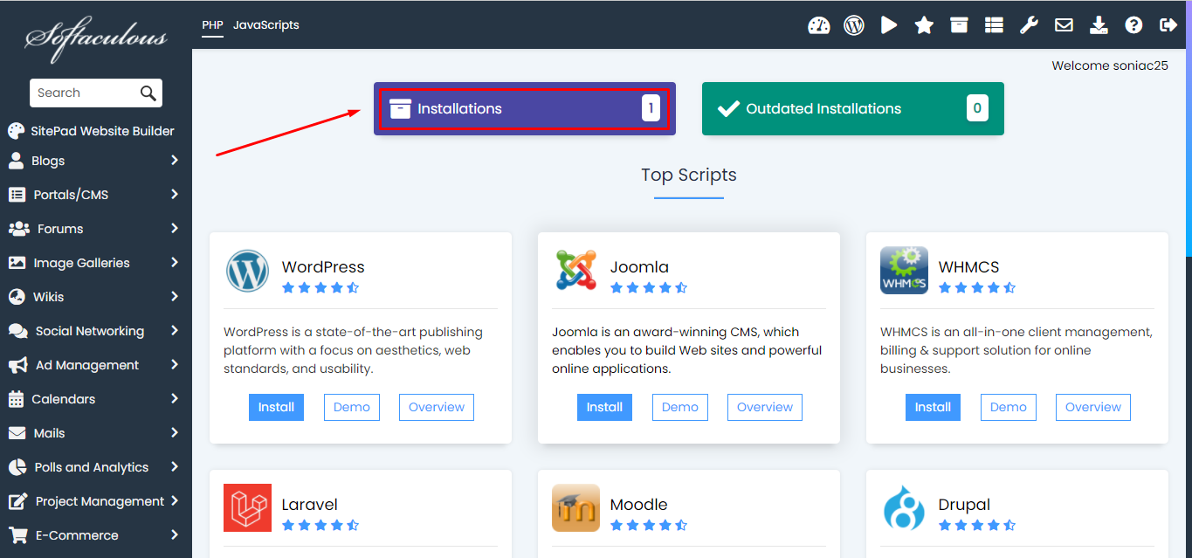Click the WordPress star rating
The width and height of the screenshot is (1192, 558).
pos(320,287)
